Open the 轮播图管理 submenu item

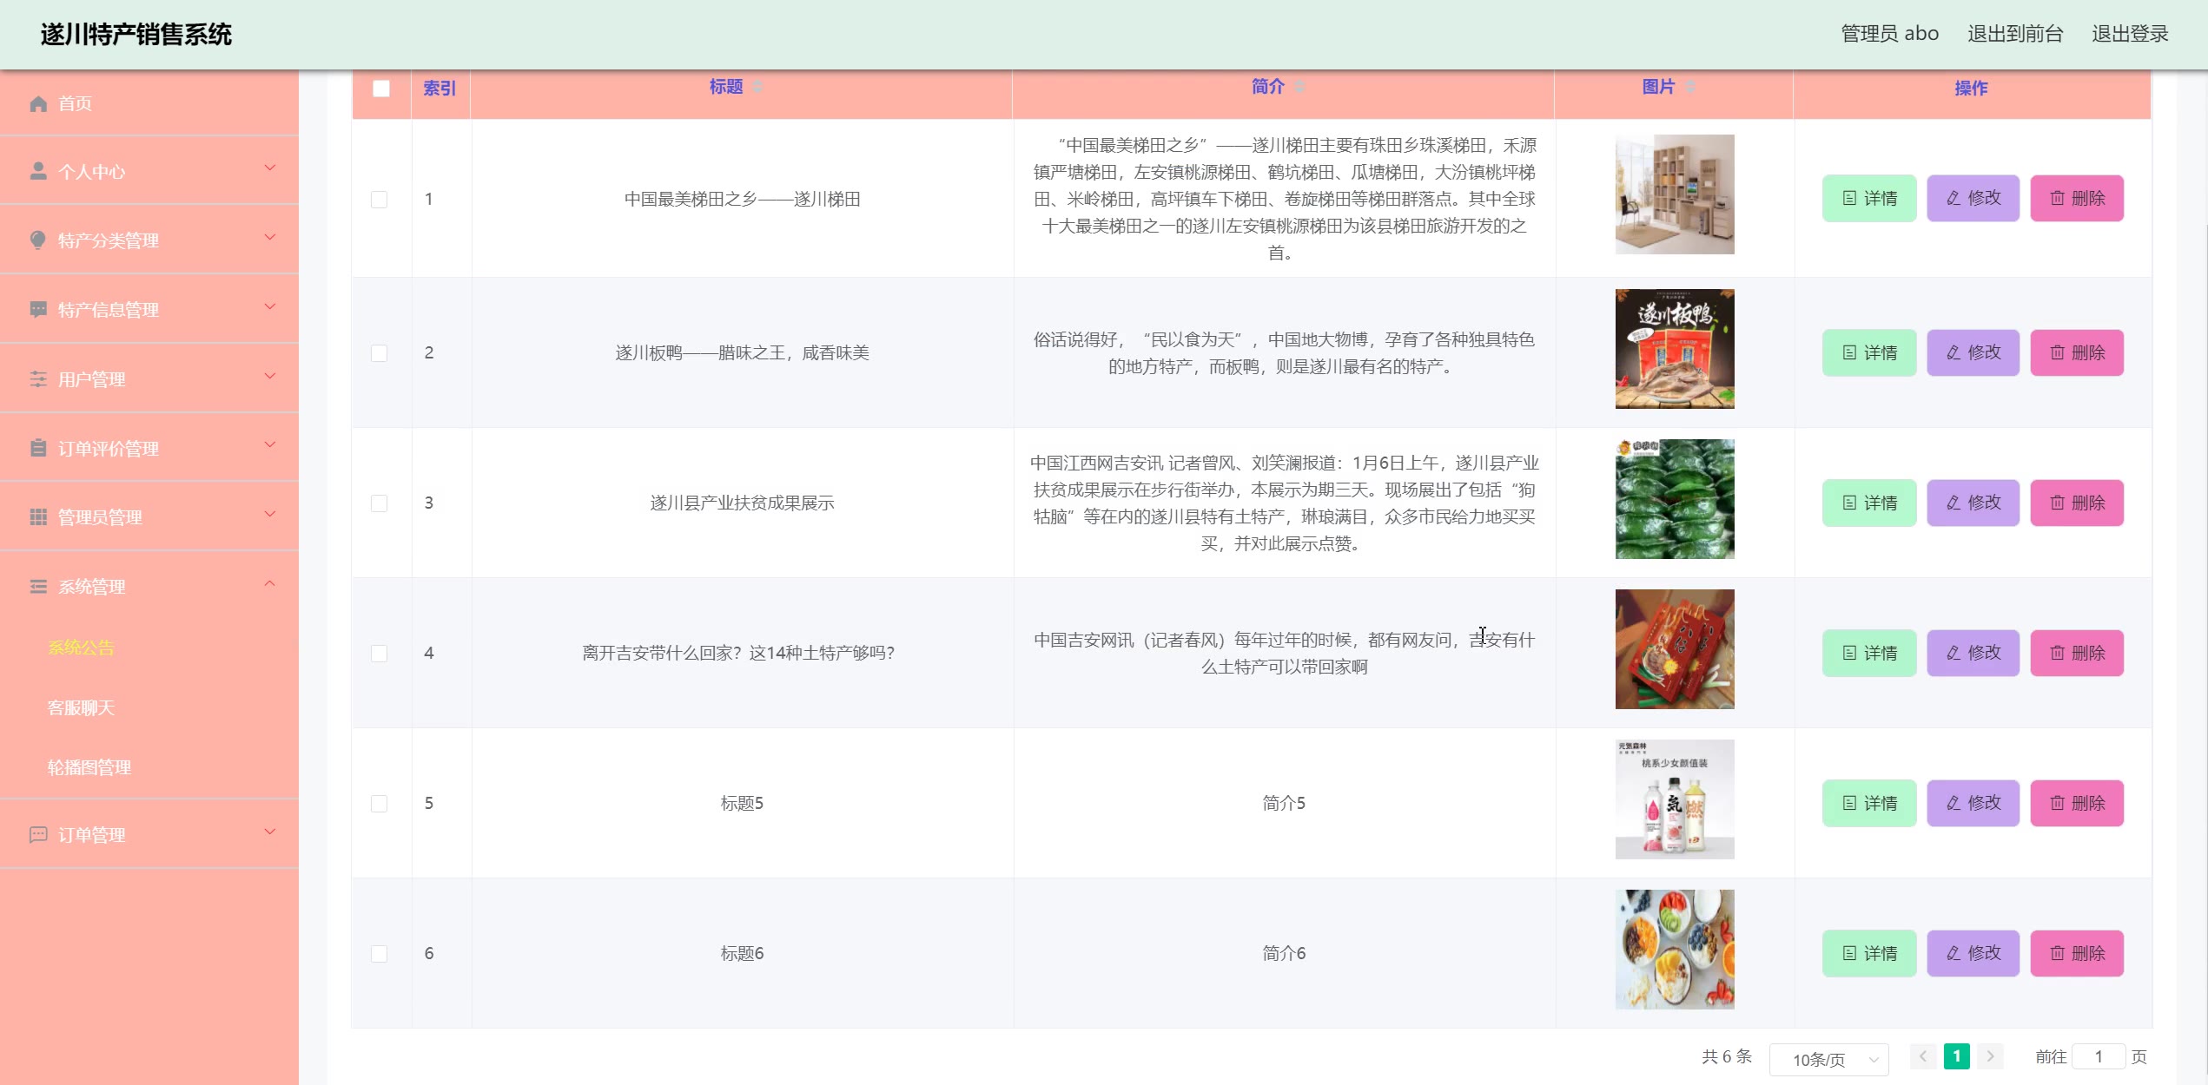(89, 767)
